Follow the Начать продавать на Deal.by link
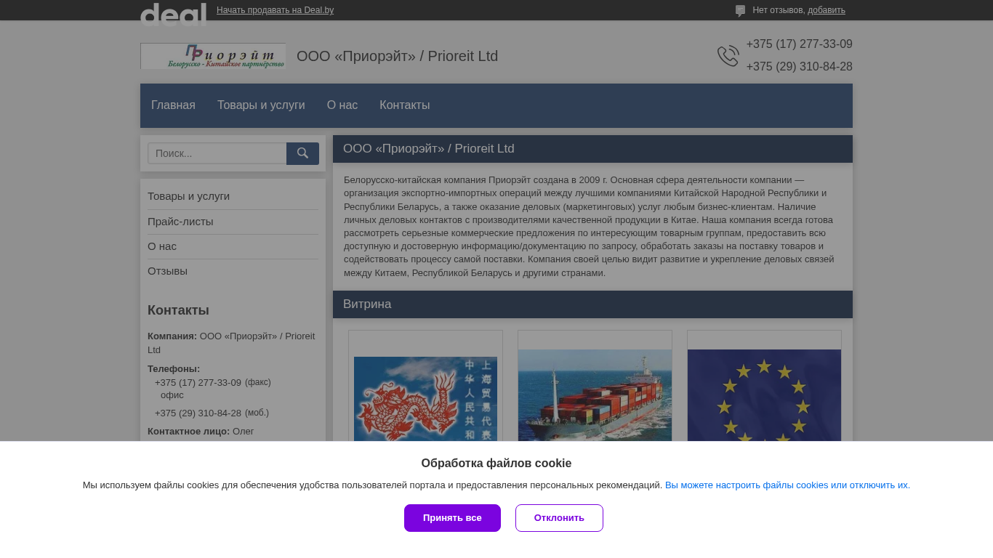The width and height of the screenshot is (993, 558). click(x=275, y=10)
